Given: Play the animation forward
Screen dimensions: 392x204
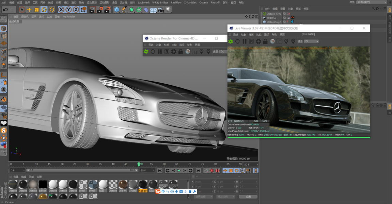Looking at the screenshot, I should coord(179,171).
